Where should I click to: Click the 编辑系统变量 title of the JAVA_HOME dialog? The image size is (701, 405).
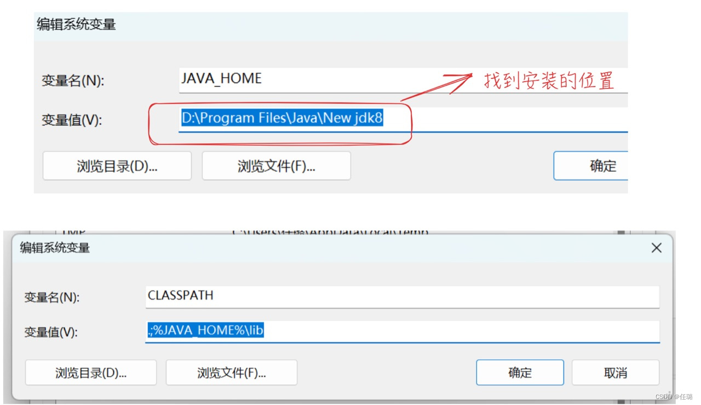point(76,24)
